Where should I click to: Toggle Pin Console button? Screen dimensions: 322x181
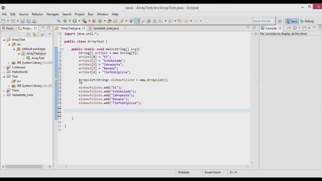(x=289, y=28)
